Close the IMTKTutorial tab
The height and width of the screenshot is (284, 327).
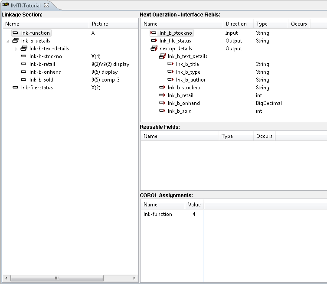coord(46,5)
